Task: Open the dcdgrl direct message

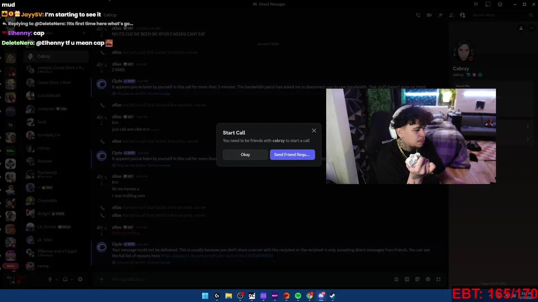Action: click(x=56, y=213)
